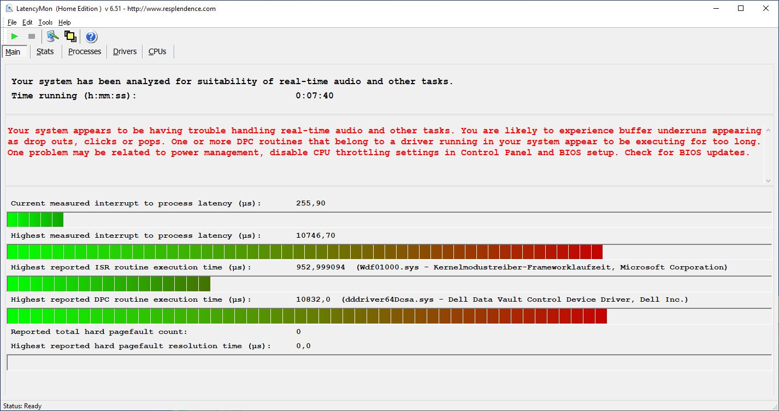Open the File menu
The image size is (779, 411).
pos(12,22)
